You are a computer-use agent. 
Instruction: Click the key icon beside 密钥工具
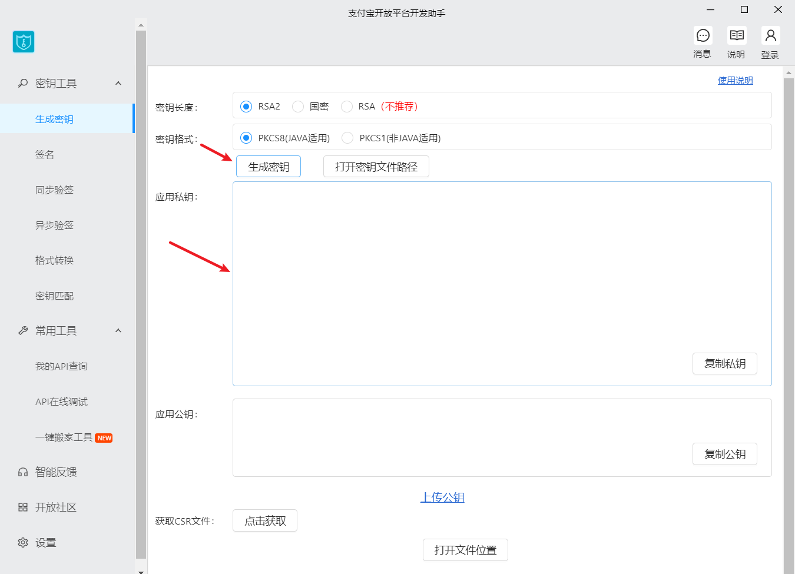(x=23, y=84)
